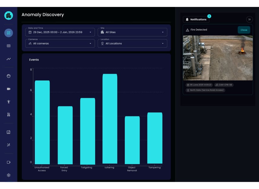Click the Unauthorized Access bar

42,122
